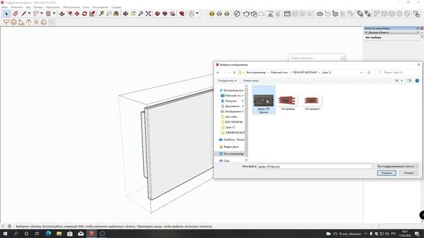Click Новая папка in the dialog toolbar
Viewport: 424px width, 238px height.
250,81
